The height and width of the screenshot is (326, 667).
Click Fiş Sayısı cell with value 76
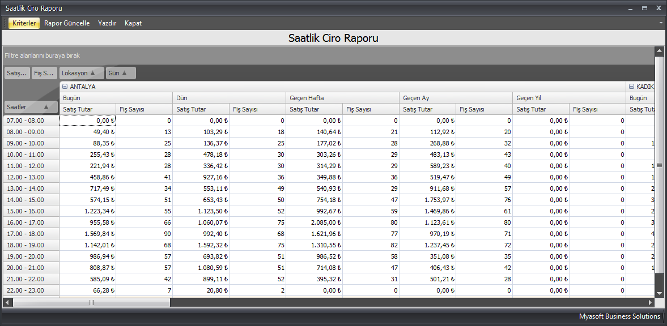tap(484, 200)
